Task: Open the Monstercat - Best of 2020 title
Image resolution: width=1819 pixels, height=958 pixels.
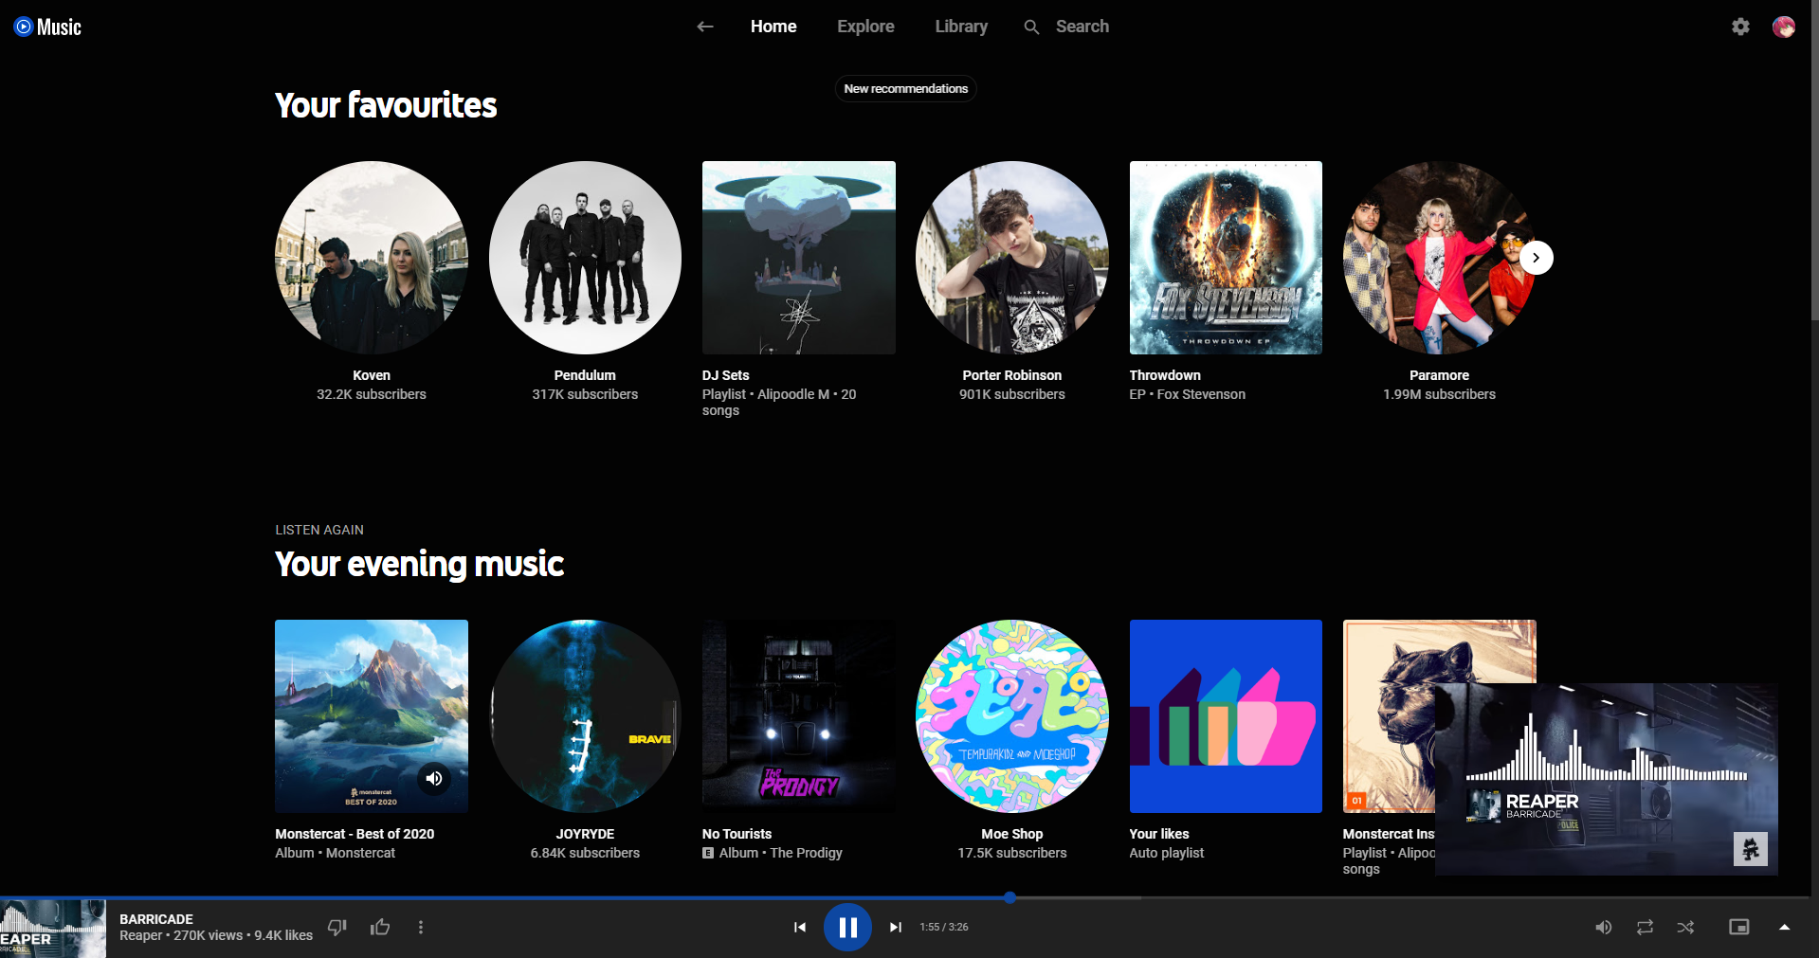Action: (x=355, y=834)
